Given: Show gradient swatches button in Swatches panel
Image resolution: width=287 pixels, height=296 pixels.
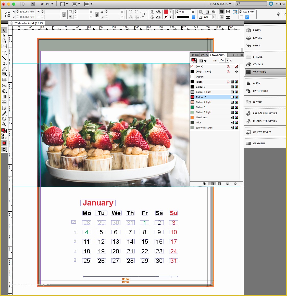Looking at the screenshot, I should pos(220,184).
